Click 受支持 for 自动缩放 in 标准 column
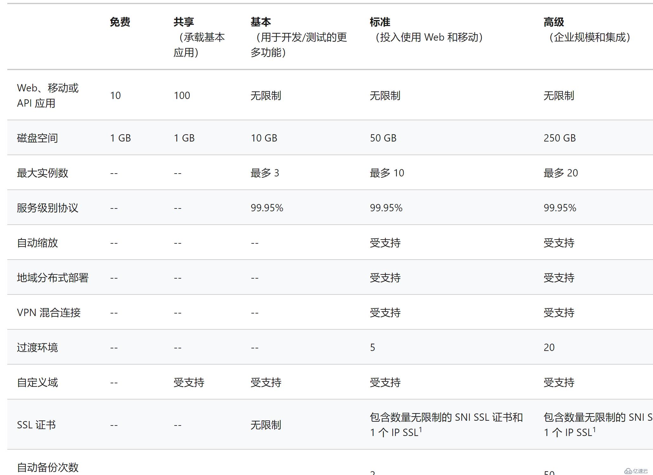The width and height of the screenshot is (653, 475). 385,243
